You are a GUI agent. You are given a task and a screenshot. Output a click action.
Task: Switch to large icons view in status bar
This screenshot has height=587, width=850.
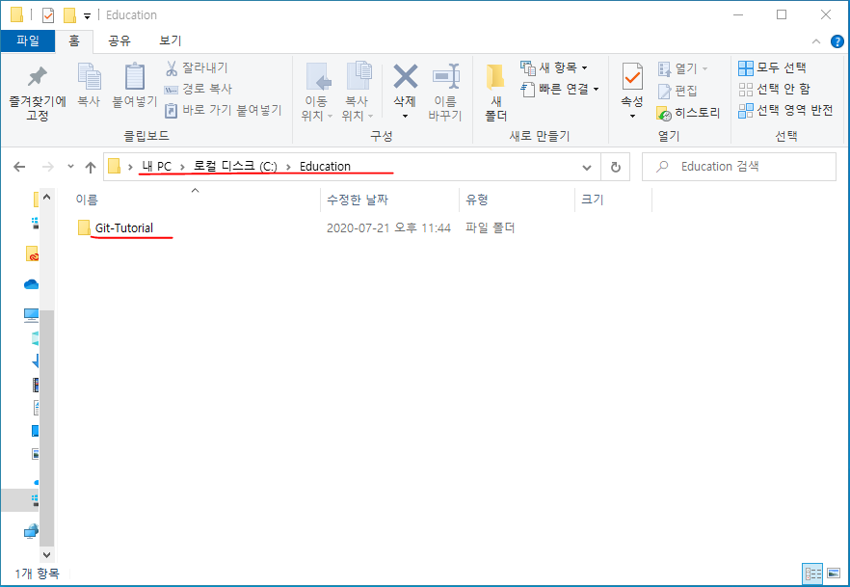click(834, 574)
